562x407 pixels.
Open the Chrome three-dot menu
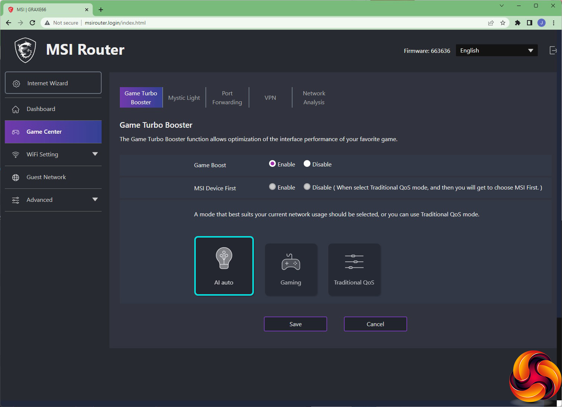point(554,23)
